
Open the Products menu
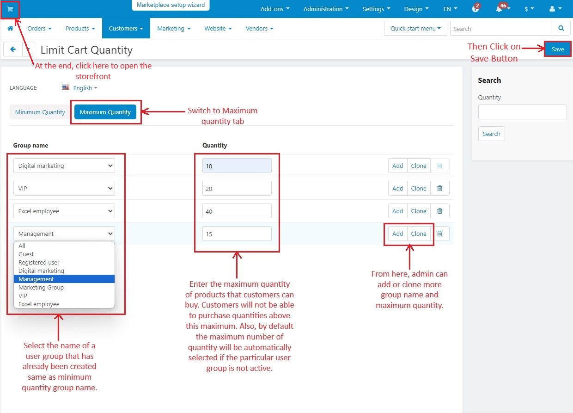[80, 28]
